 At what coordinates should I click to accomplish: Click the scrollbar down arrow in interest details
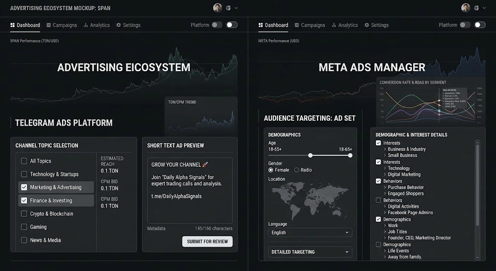(478, 258)
